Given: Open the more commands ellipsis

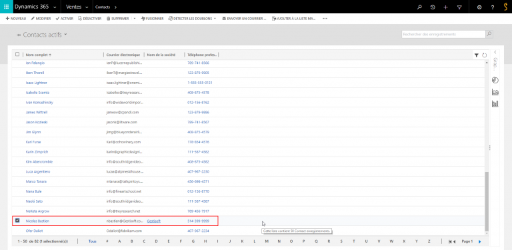Looking at the screenshot, I should [x=325, y=19].
